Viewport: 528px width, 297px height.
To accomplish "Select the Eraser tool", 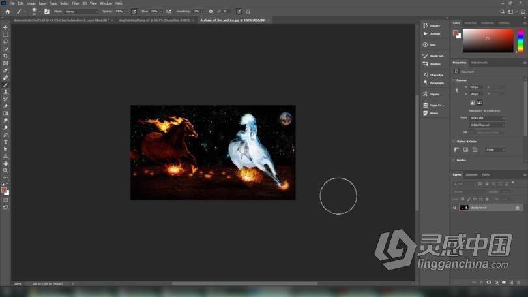I will pyautogui.click(x=5, y=106).
